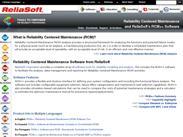Open RCM++ Features Summary link
183x137 pixels.
tap(161, 96)
